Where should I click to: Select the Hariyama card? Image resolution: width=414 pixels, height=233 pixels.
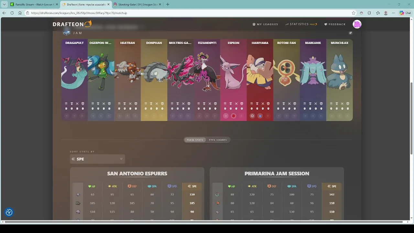260,80
